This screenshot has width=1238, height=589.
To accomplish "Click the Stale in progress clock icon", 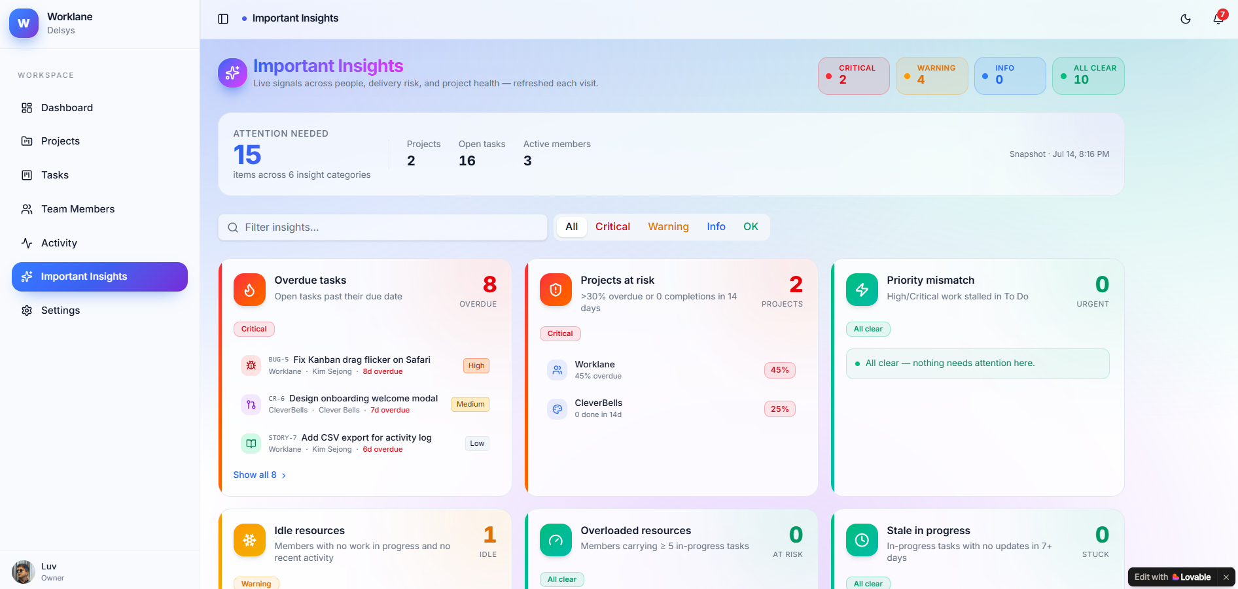I will click(862, 540).
